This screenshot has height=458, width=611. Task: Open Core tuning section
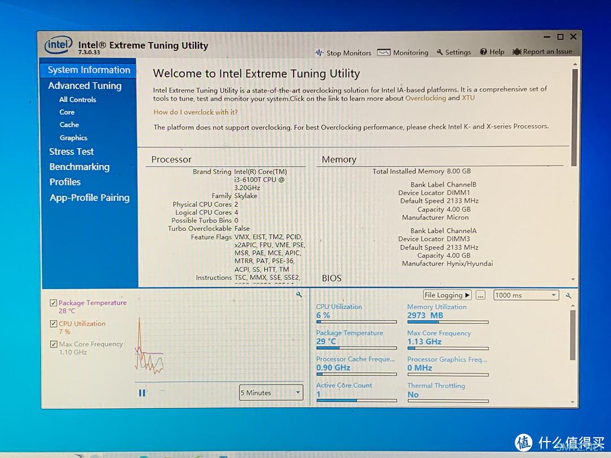pyautogui.click(x=67, y=112)
